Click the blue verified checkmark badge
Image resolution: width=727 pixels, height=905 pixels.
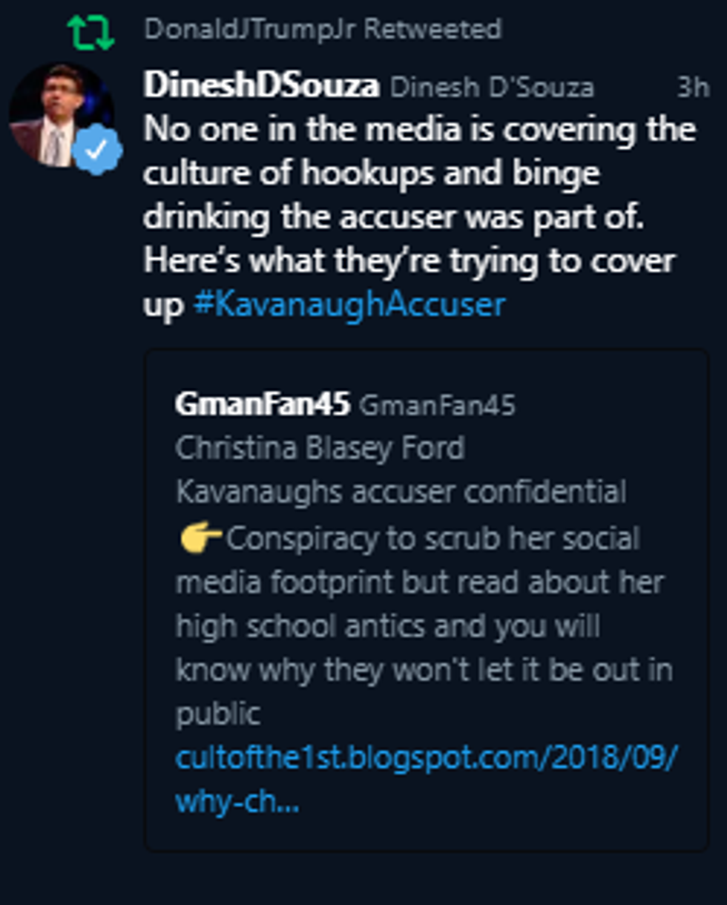coord(96,149)
